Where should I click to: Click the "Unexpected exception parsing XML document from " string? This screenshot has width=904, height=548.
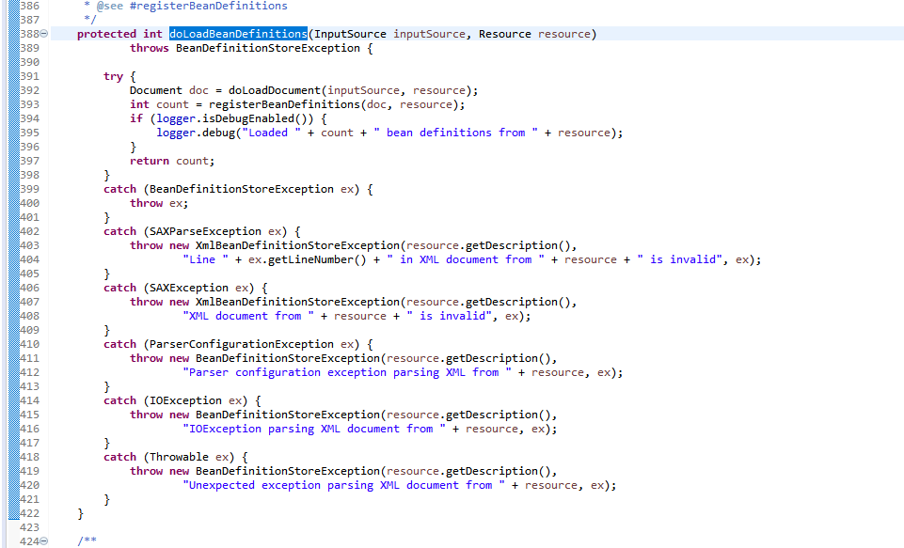(343, 486)
